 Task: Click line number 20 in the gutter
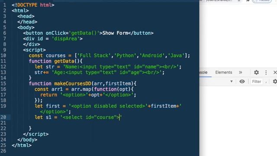[x=3, y=117]
